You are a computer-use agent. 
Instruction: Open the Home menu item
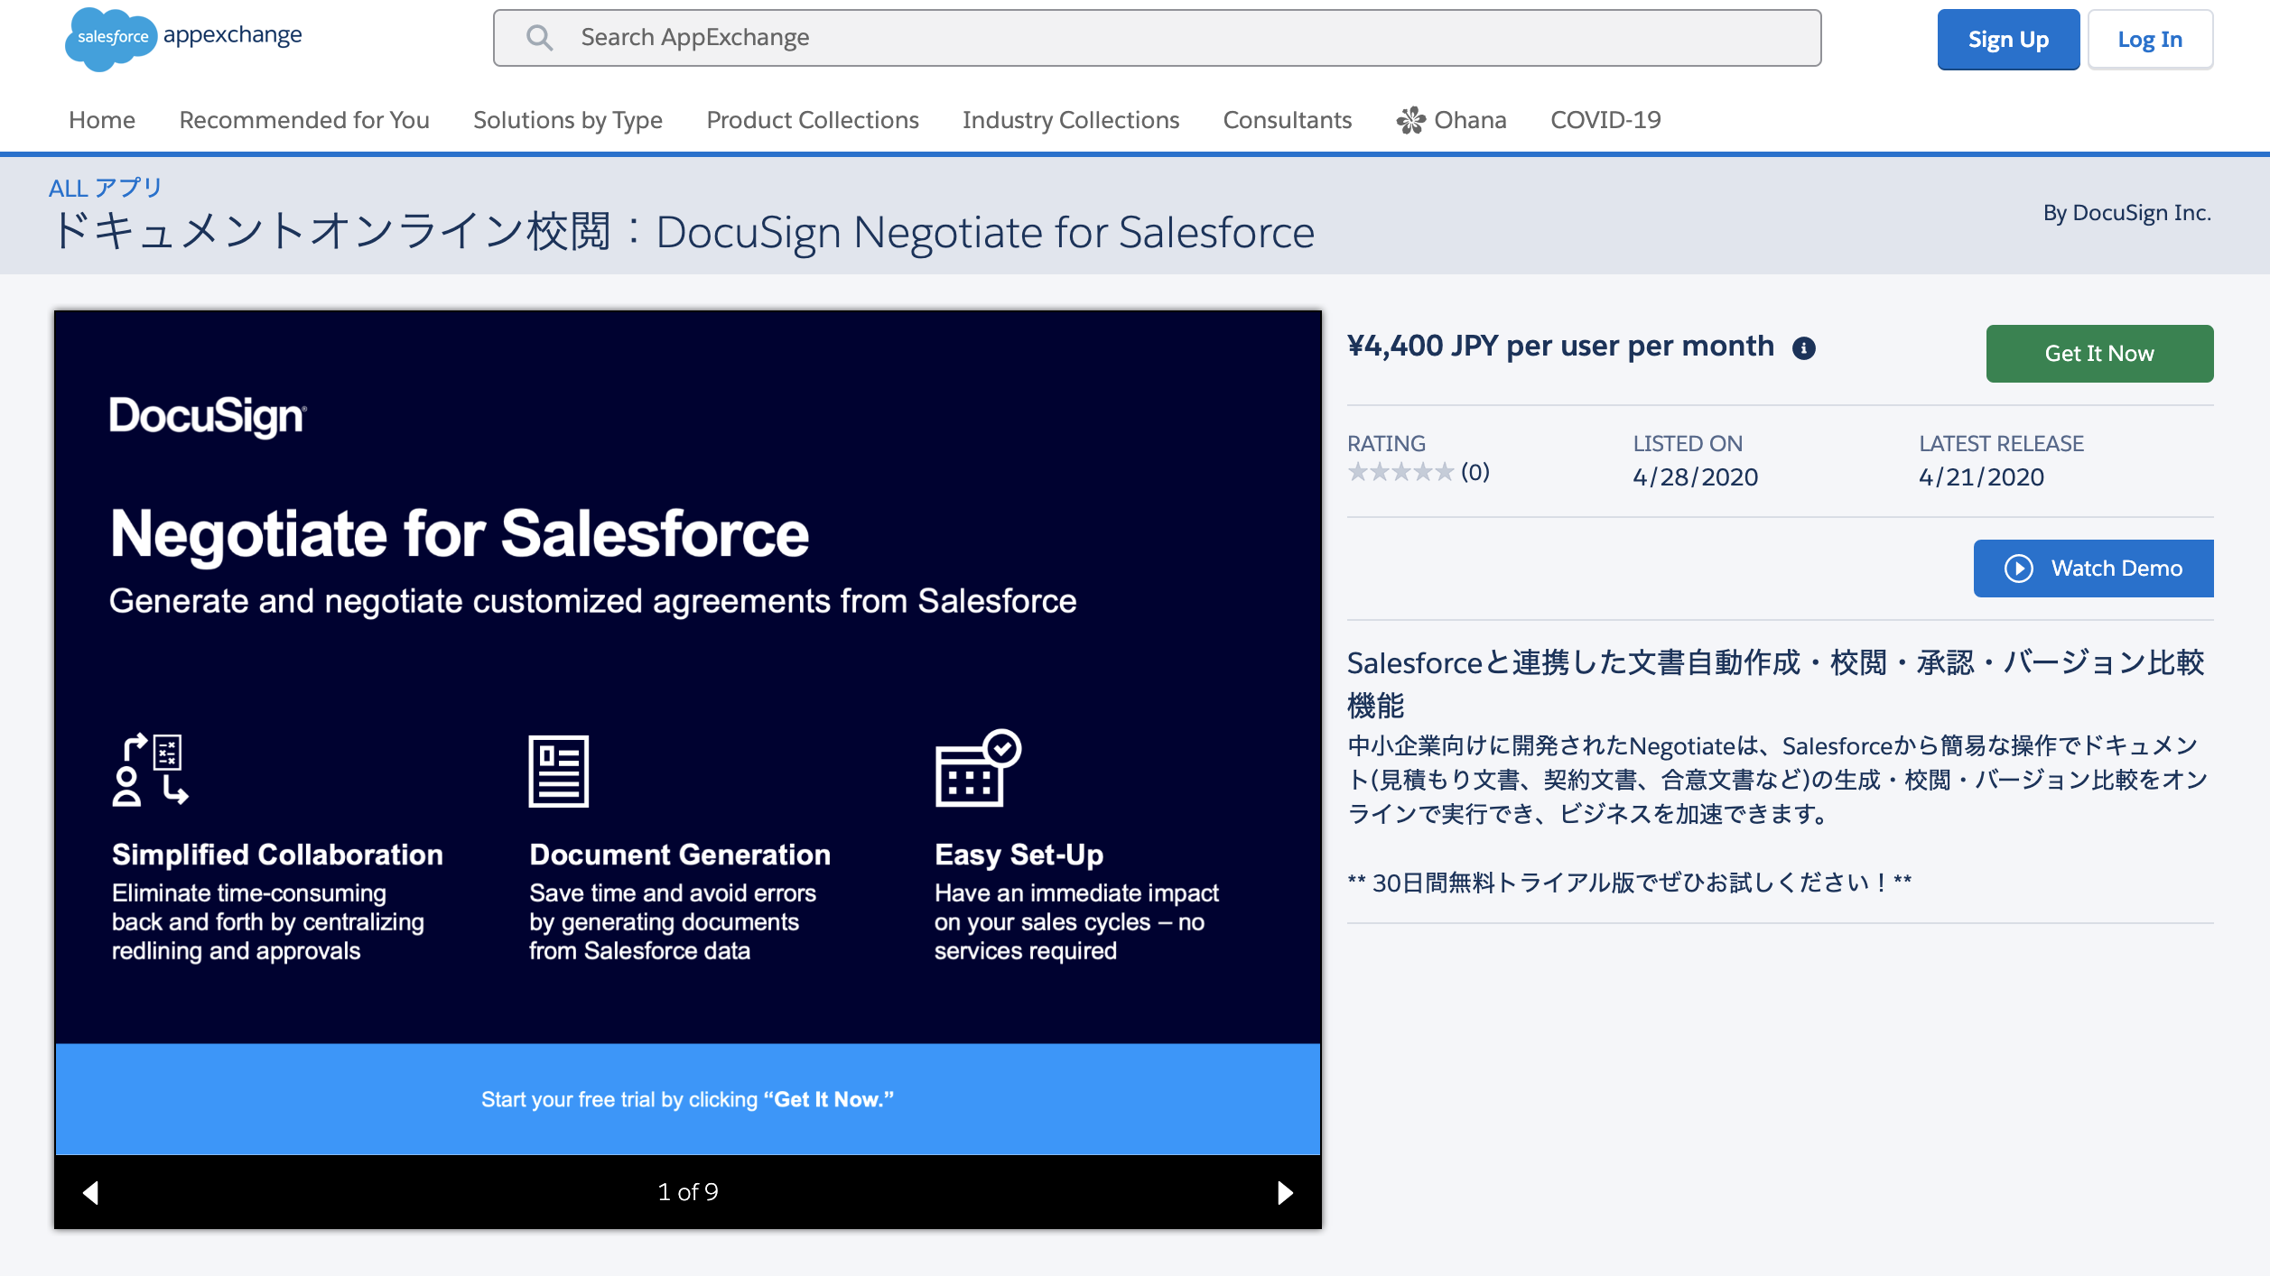[x=101, y=119]
